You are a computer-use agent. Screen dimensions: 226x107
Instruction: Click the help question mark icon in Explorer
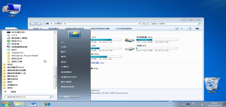pos(197,29)
